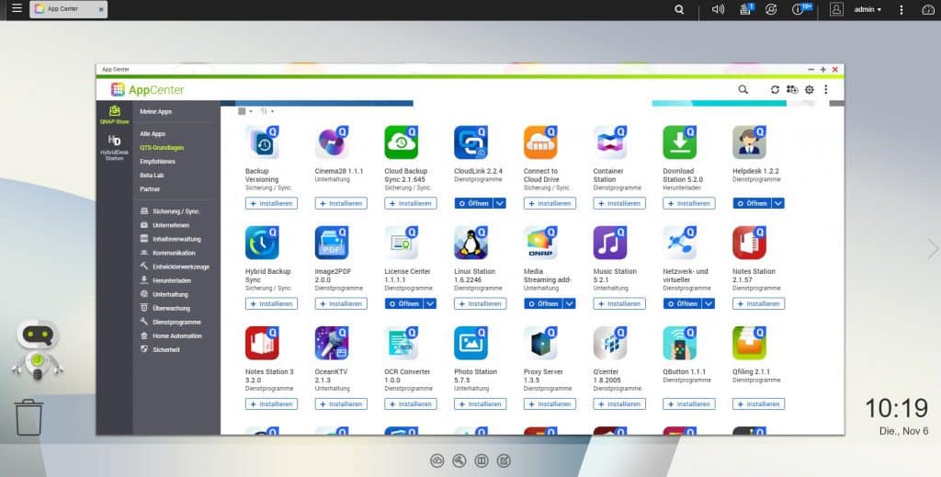Open the OceanKTV app icon
Screen dimensions: 941x477
coord(332,343)
